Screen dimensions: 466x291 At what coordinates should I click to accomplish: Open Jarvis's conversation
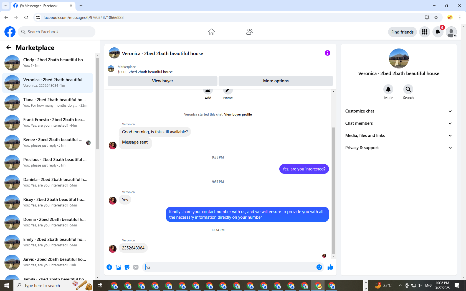tap(48, 262)
